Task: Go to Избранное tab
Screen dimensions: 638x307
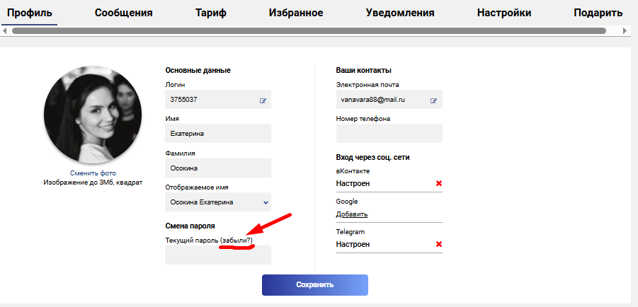Action: pyautogui.click(x=296, y=13)
